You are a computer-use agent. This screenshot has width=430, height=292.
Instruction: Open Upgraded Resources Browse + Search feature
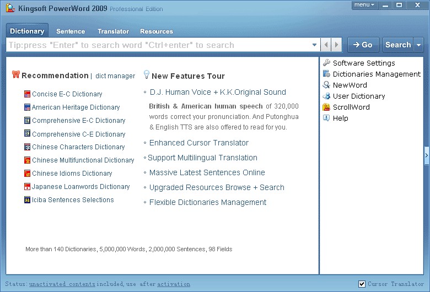[217, 187]
